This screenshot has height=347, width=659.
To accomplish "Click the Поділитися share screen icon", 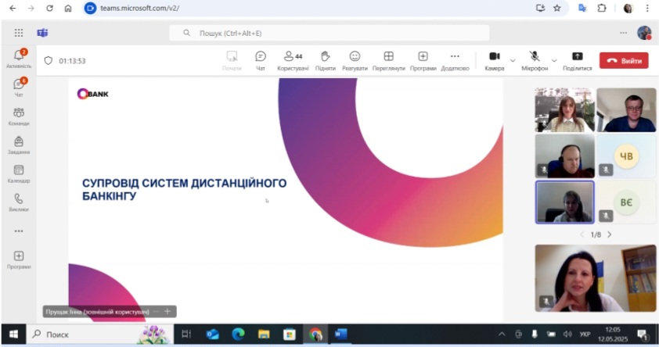I will [x=578, y=59].
